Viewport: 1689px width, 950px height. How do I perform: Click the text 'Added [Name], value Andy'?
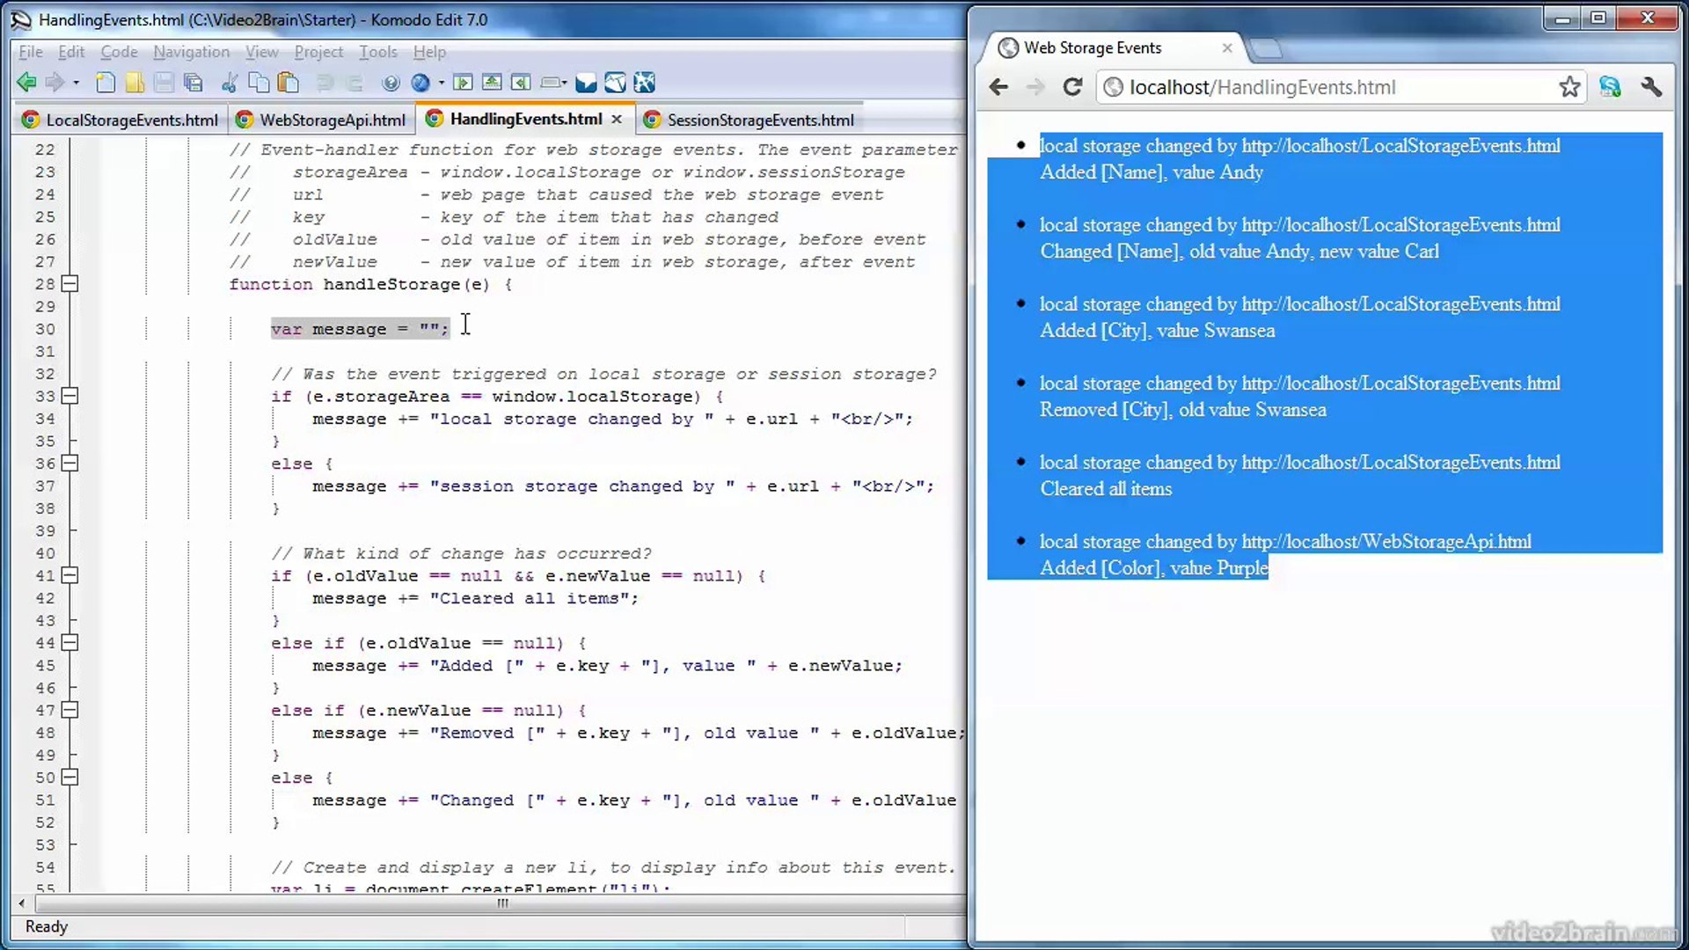(x=1152, y=172)
